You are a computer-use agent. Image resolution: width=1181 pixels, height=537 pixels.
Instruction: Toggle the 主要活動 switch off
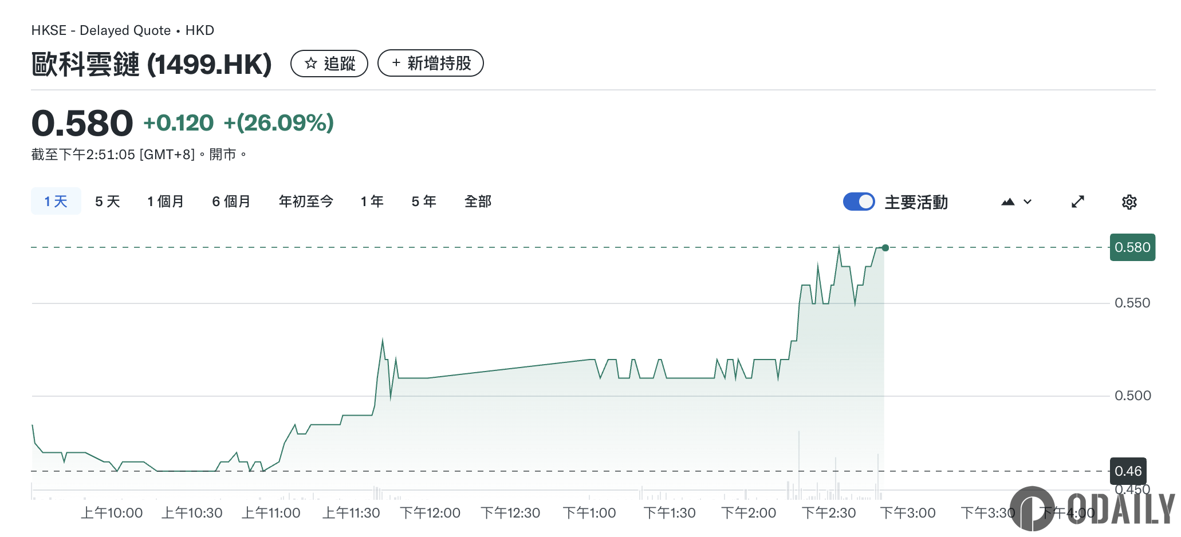(859, 202)
